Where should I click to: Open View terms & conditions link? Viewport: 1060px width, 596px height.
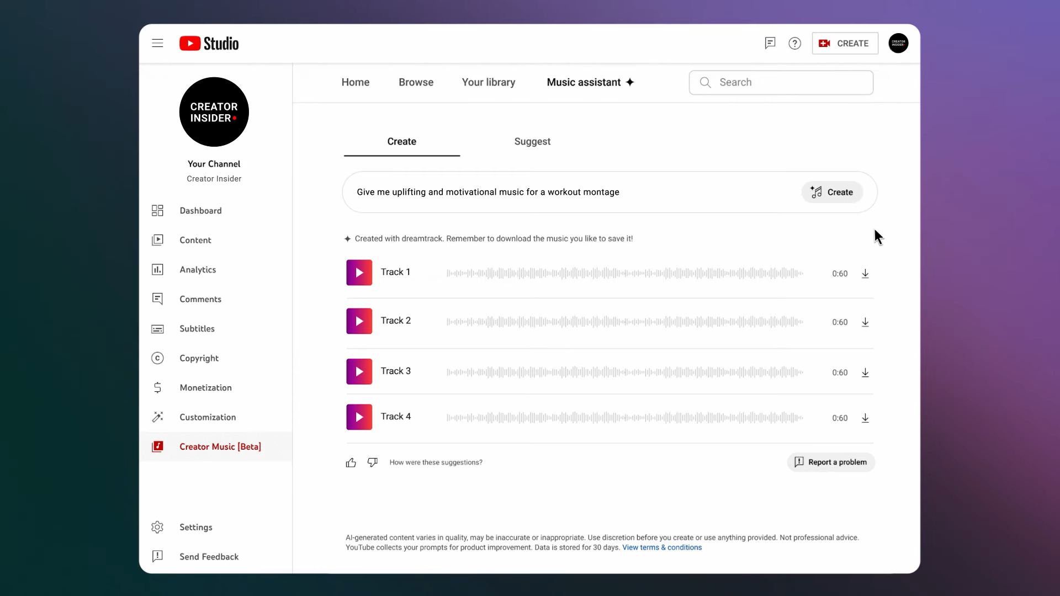pos(662,547)
